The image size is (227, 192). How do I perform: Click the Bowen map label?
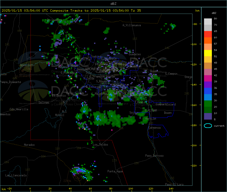point(168,113)
